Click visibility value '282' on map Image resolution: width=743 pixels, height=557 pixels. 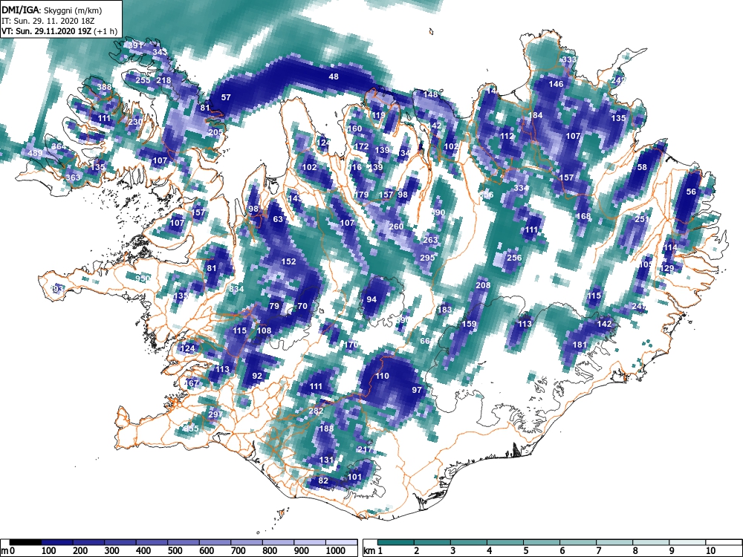point(316,411)
